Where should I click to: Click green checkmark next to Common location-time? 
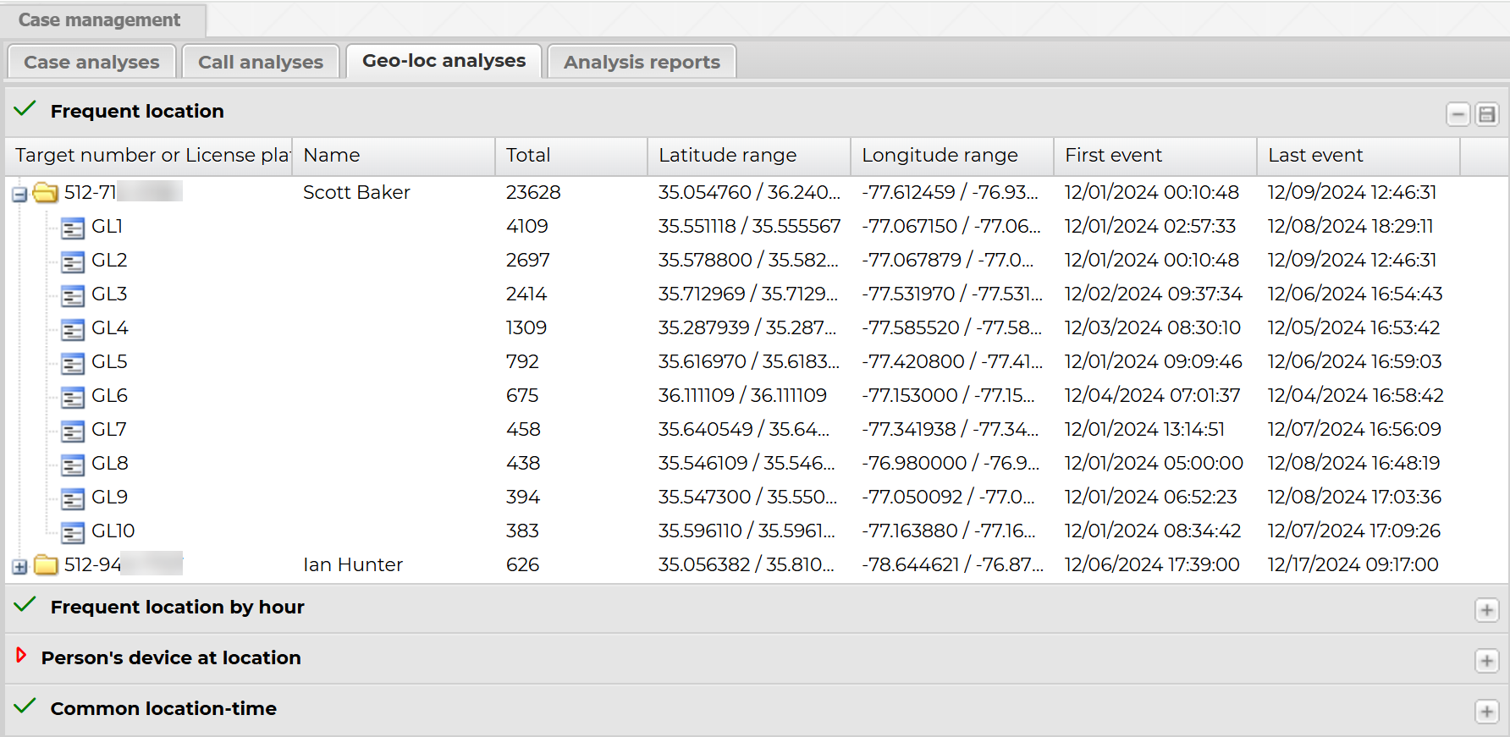pyautogui.click(x=25, y=707)
